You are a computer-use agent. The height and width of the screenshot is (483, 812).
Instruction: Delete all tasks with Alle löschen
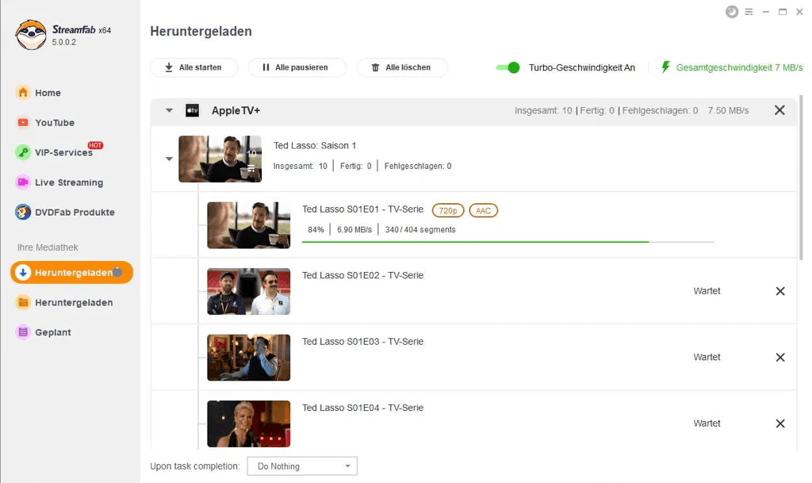[402, 67]
